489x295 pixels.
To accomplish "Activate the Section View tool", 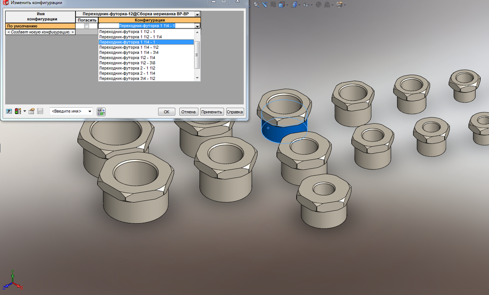I will pos(273,5).
